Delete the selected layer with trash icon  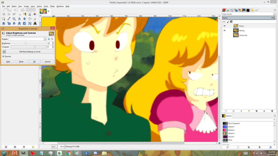pyautogui.click(x=272, y=111)
